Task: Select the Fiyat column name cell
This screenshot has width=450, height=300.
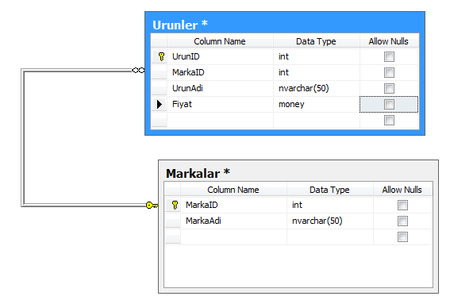Action: [220, 104]
